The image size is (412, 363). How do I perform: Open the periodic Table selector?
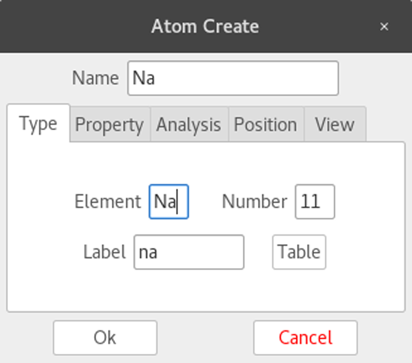(299, 252)
